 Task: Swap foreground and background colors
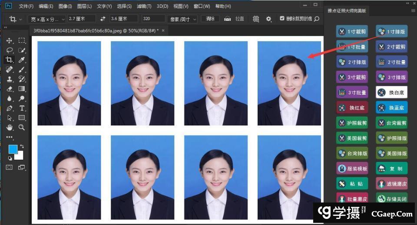pyautogui.click(x=22, y=146)
